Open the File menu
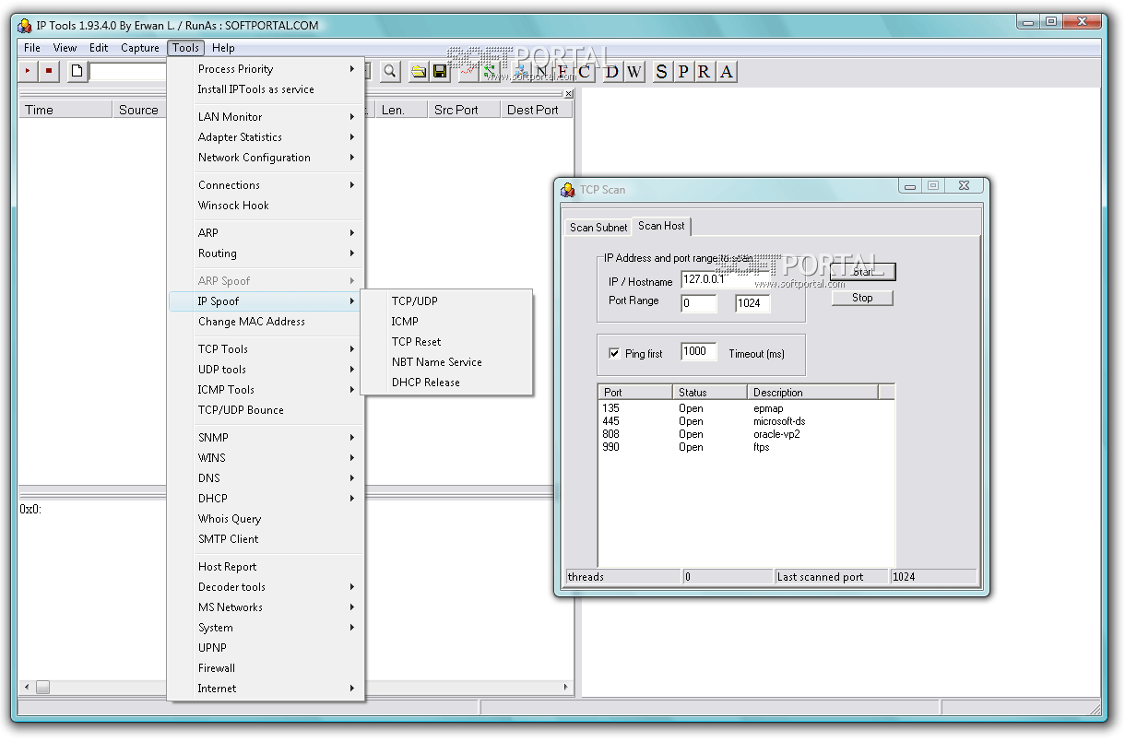This screenshot has height=742, width=1125. click(x=32, y=48)
